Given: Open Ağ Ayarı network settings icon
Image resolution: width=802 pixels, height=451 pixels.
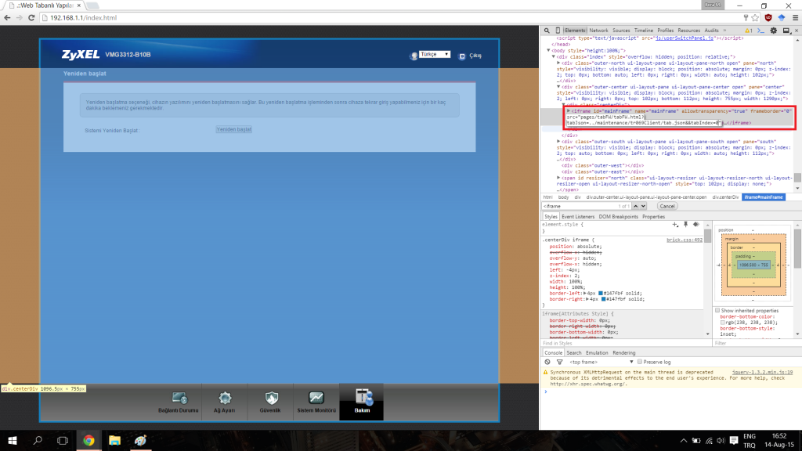Looking at the screenshot, I should click(x=225, y=400).
